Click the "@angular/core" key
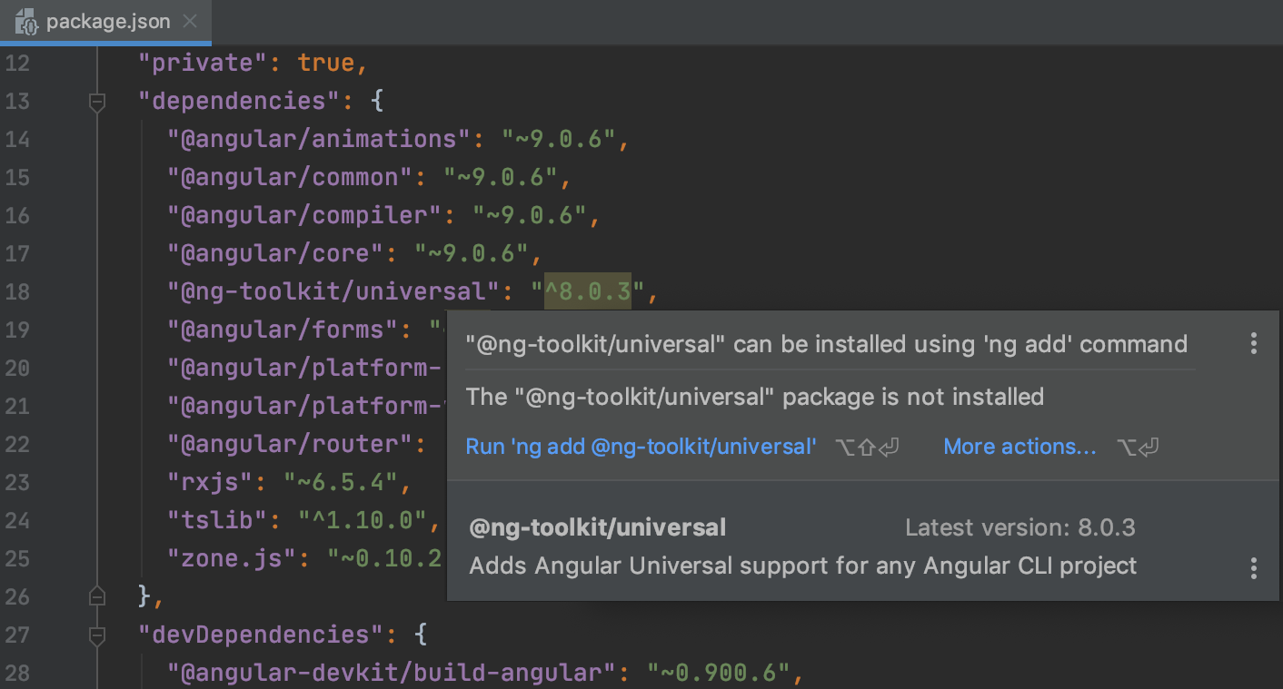Viewport: 1283px width, 689px height. pos(275,253)
